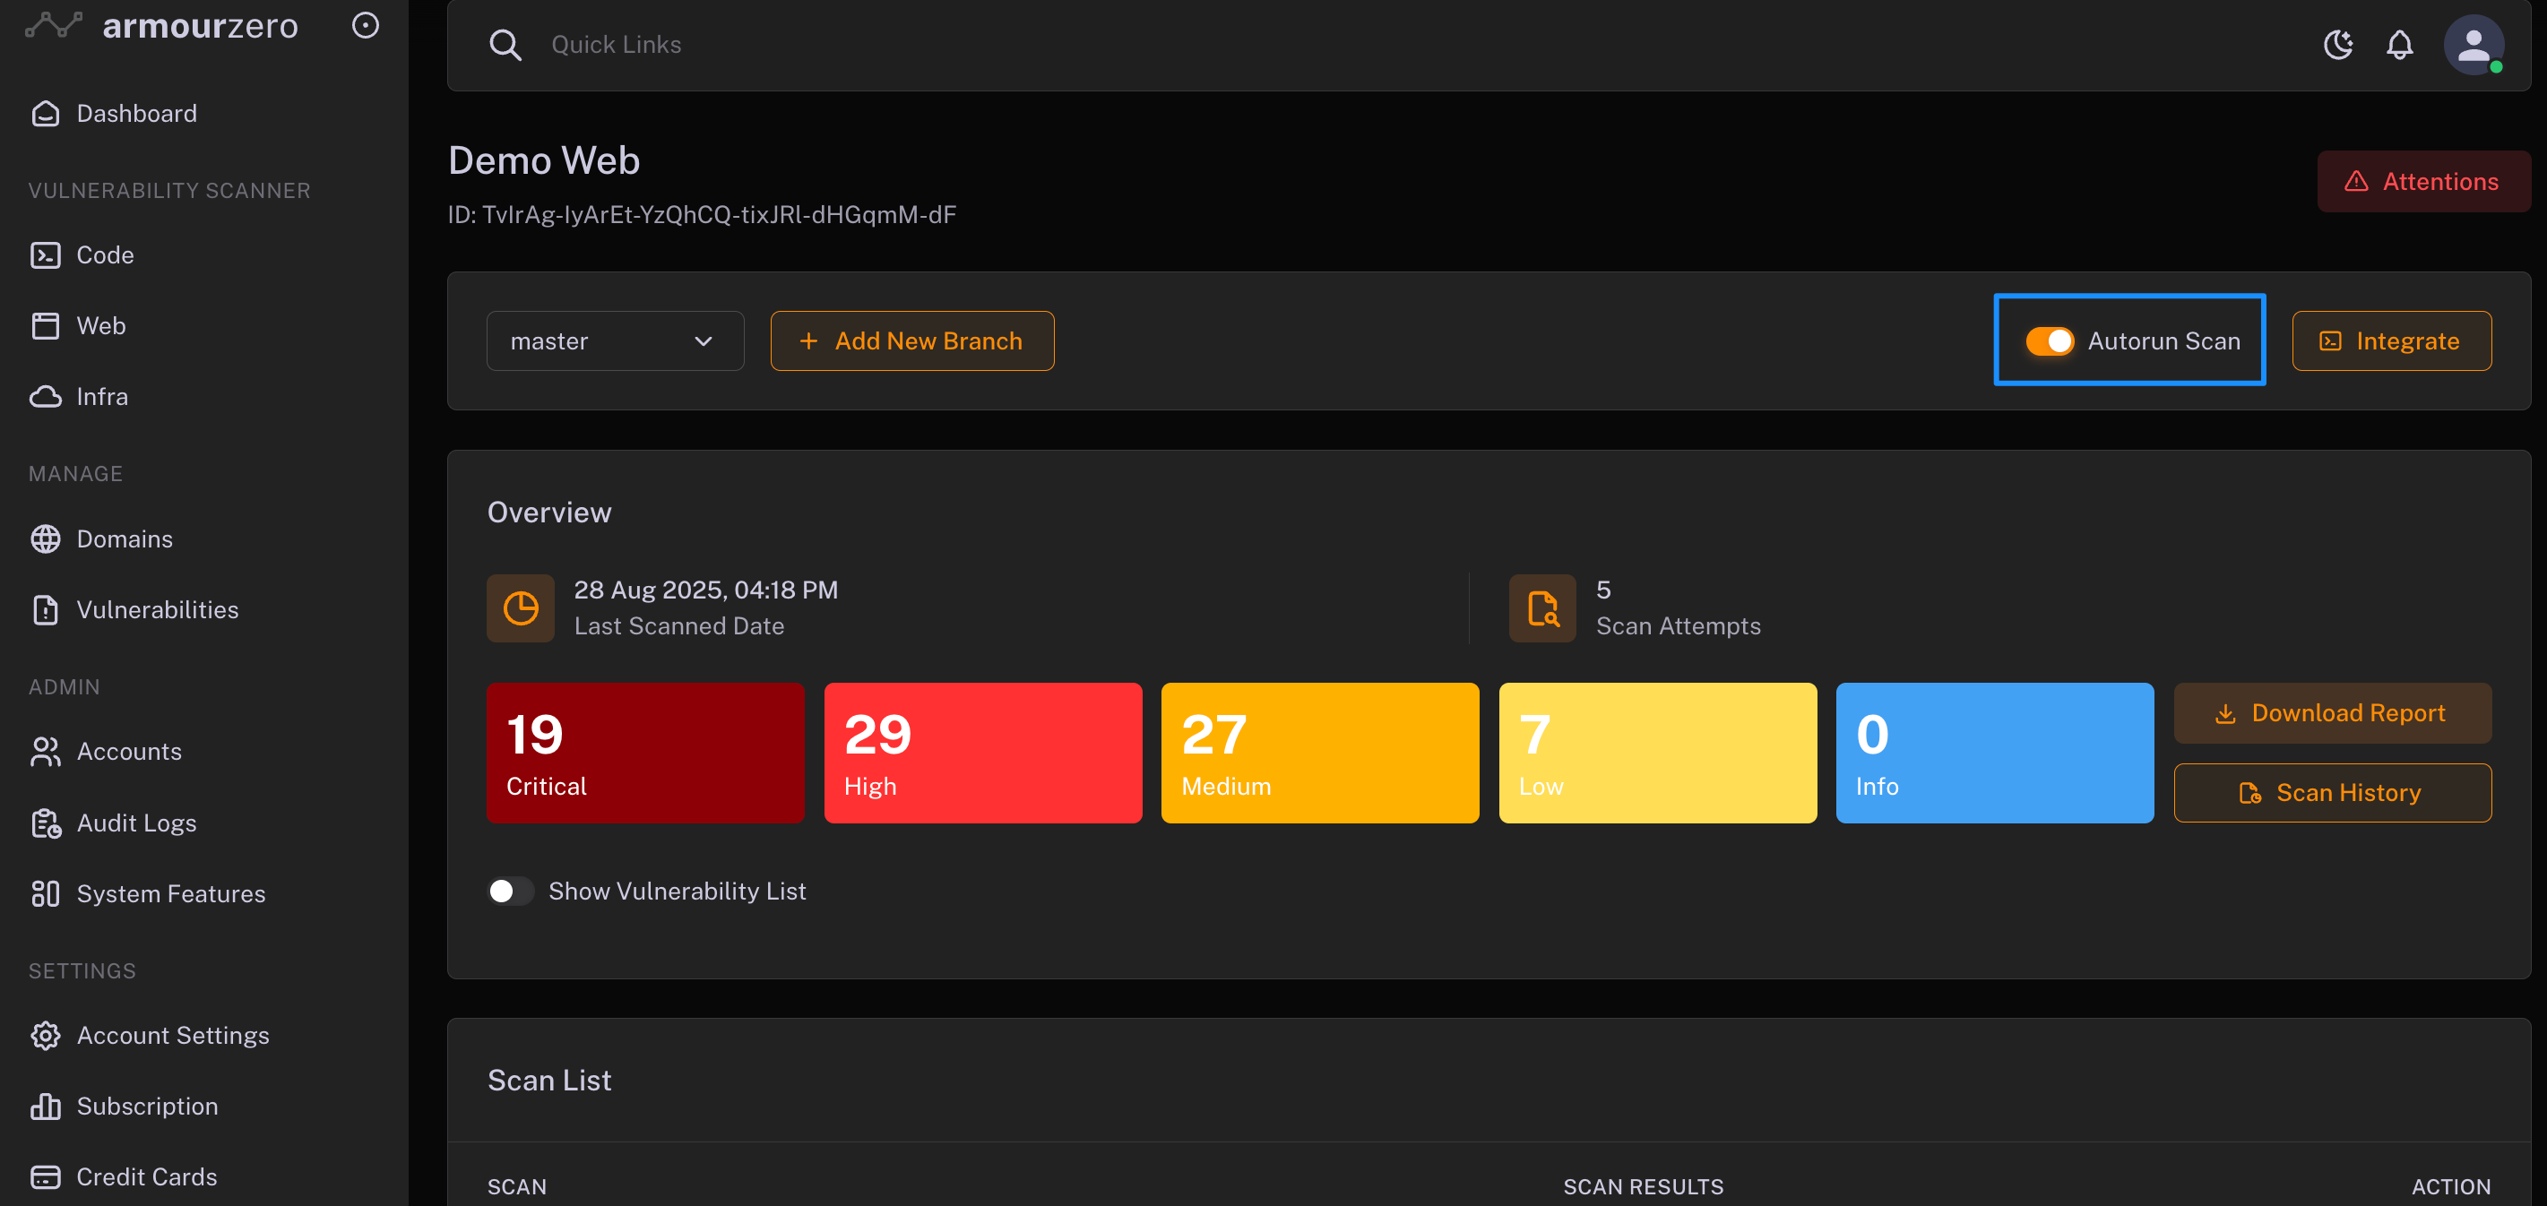Click the dark mode moon icon
The height and width of the screenshot is (1206, 2547).
[x=2337, y=45]
